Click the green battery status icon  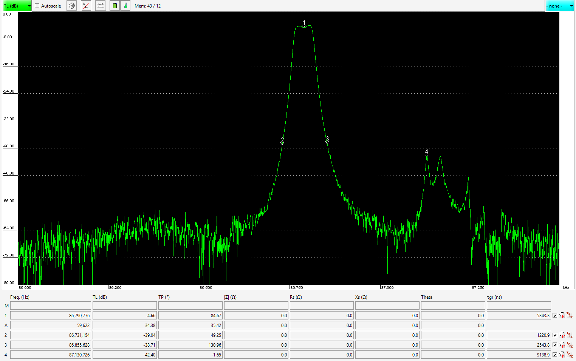tap(115, 6)
